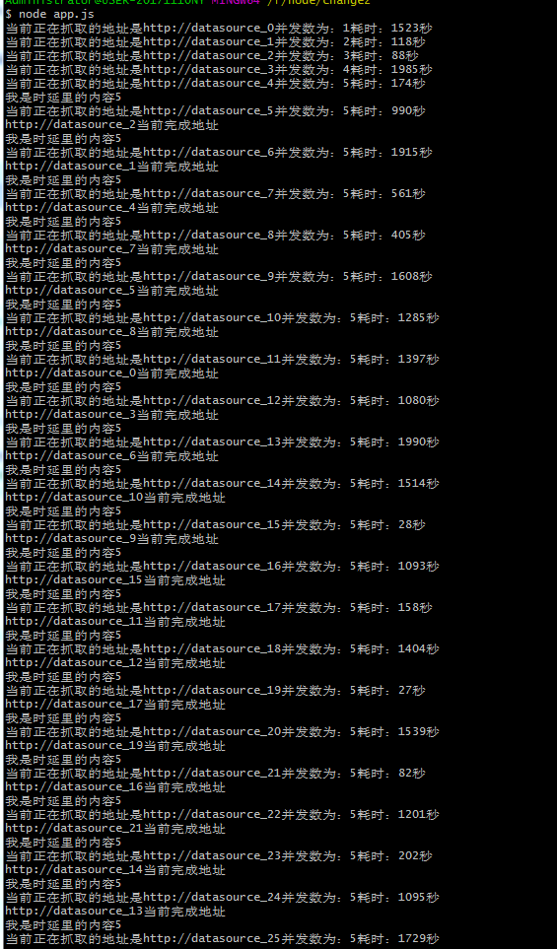Click 'http://datasource_7当前完成地址' line
Image resolution: width=557 pixels, height=949 pixels.
point(112,248)
